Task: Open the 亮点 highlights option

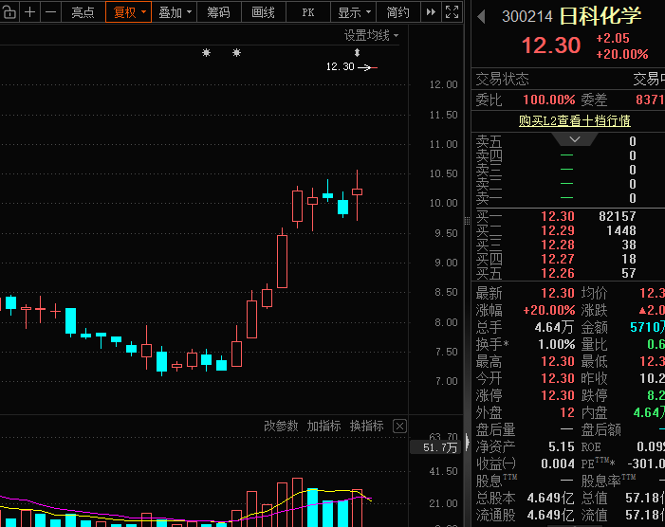Action: pyautogui.click(x=83, y=12)
